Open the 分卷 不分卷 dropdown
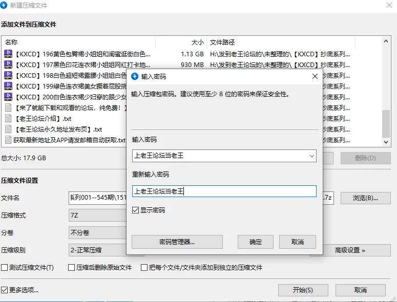 (x=97, y=233)
